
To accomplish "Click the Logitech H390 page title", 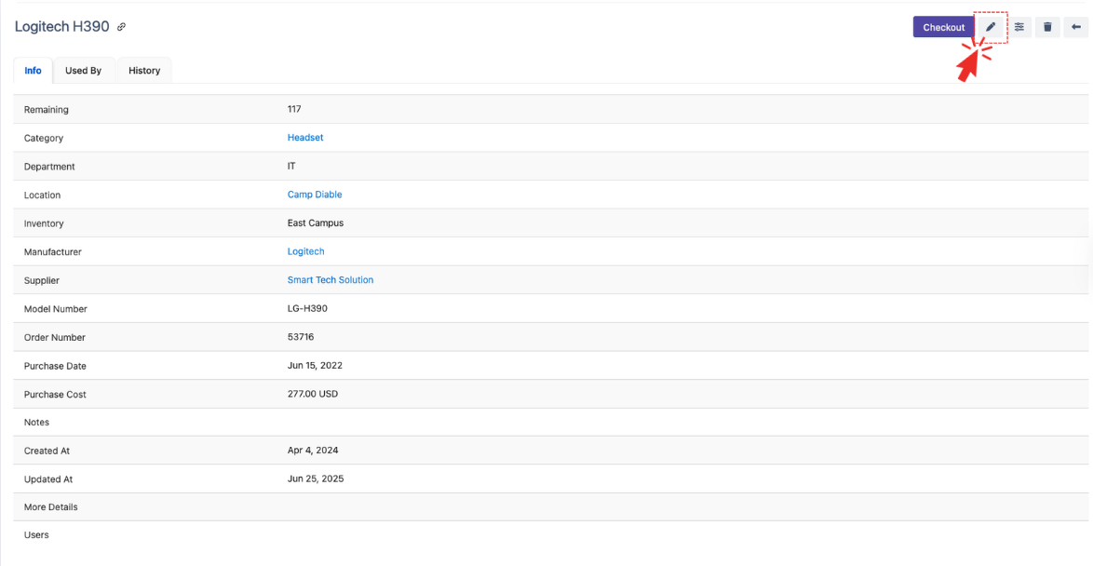I will pyautogui.click(x=62, y=27).
